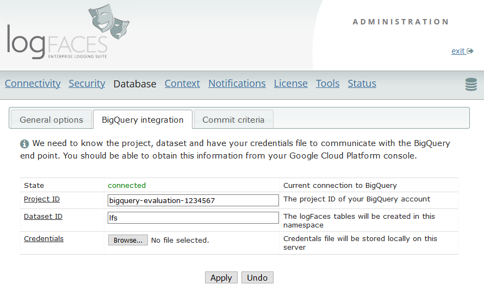Go to the Tools section

[328, 84]
